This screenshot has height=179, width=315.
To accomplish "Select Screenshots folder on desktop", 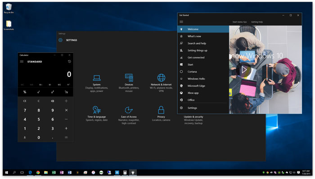I will click(9, 25).
